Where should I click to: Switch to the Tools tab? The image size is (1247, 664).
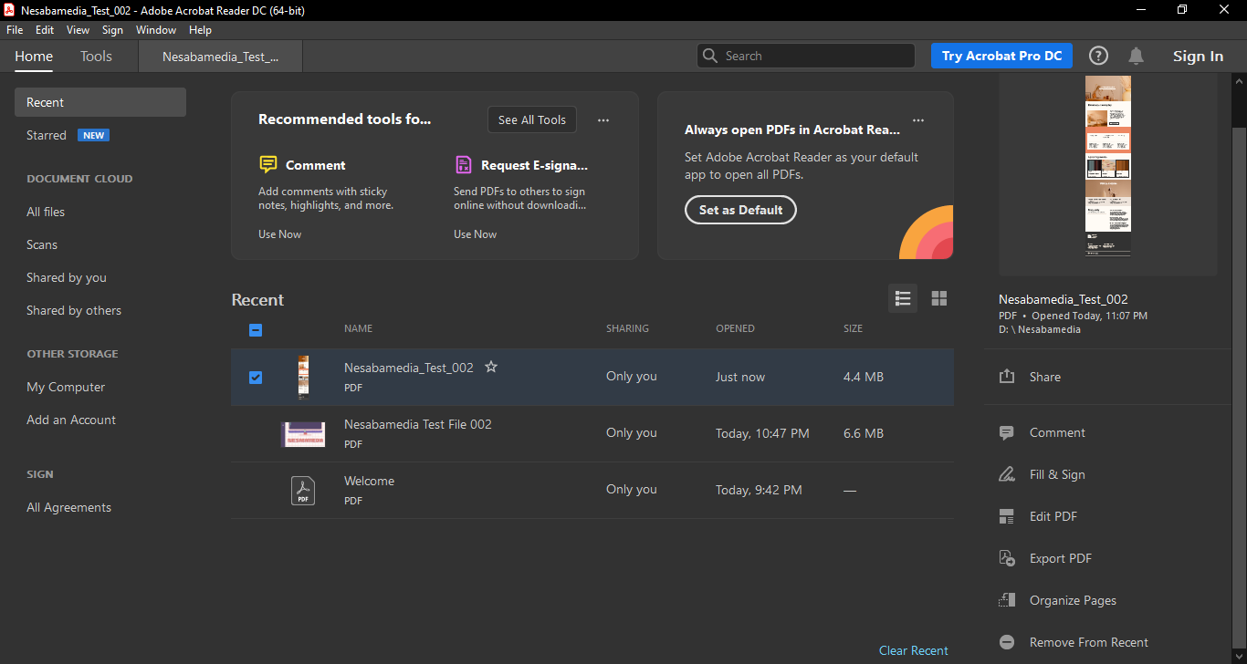click(96, 57)
